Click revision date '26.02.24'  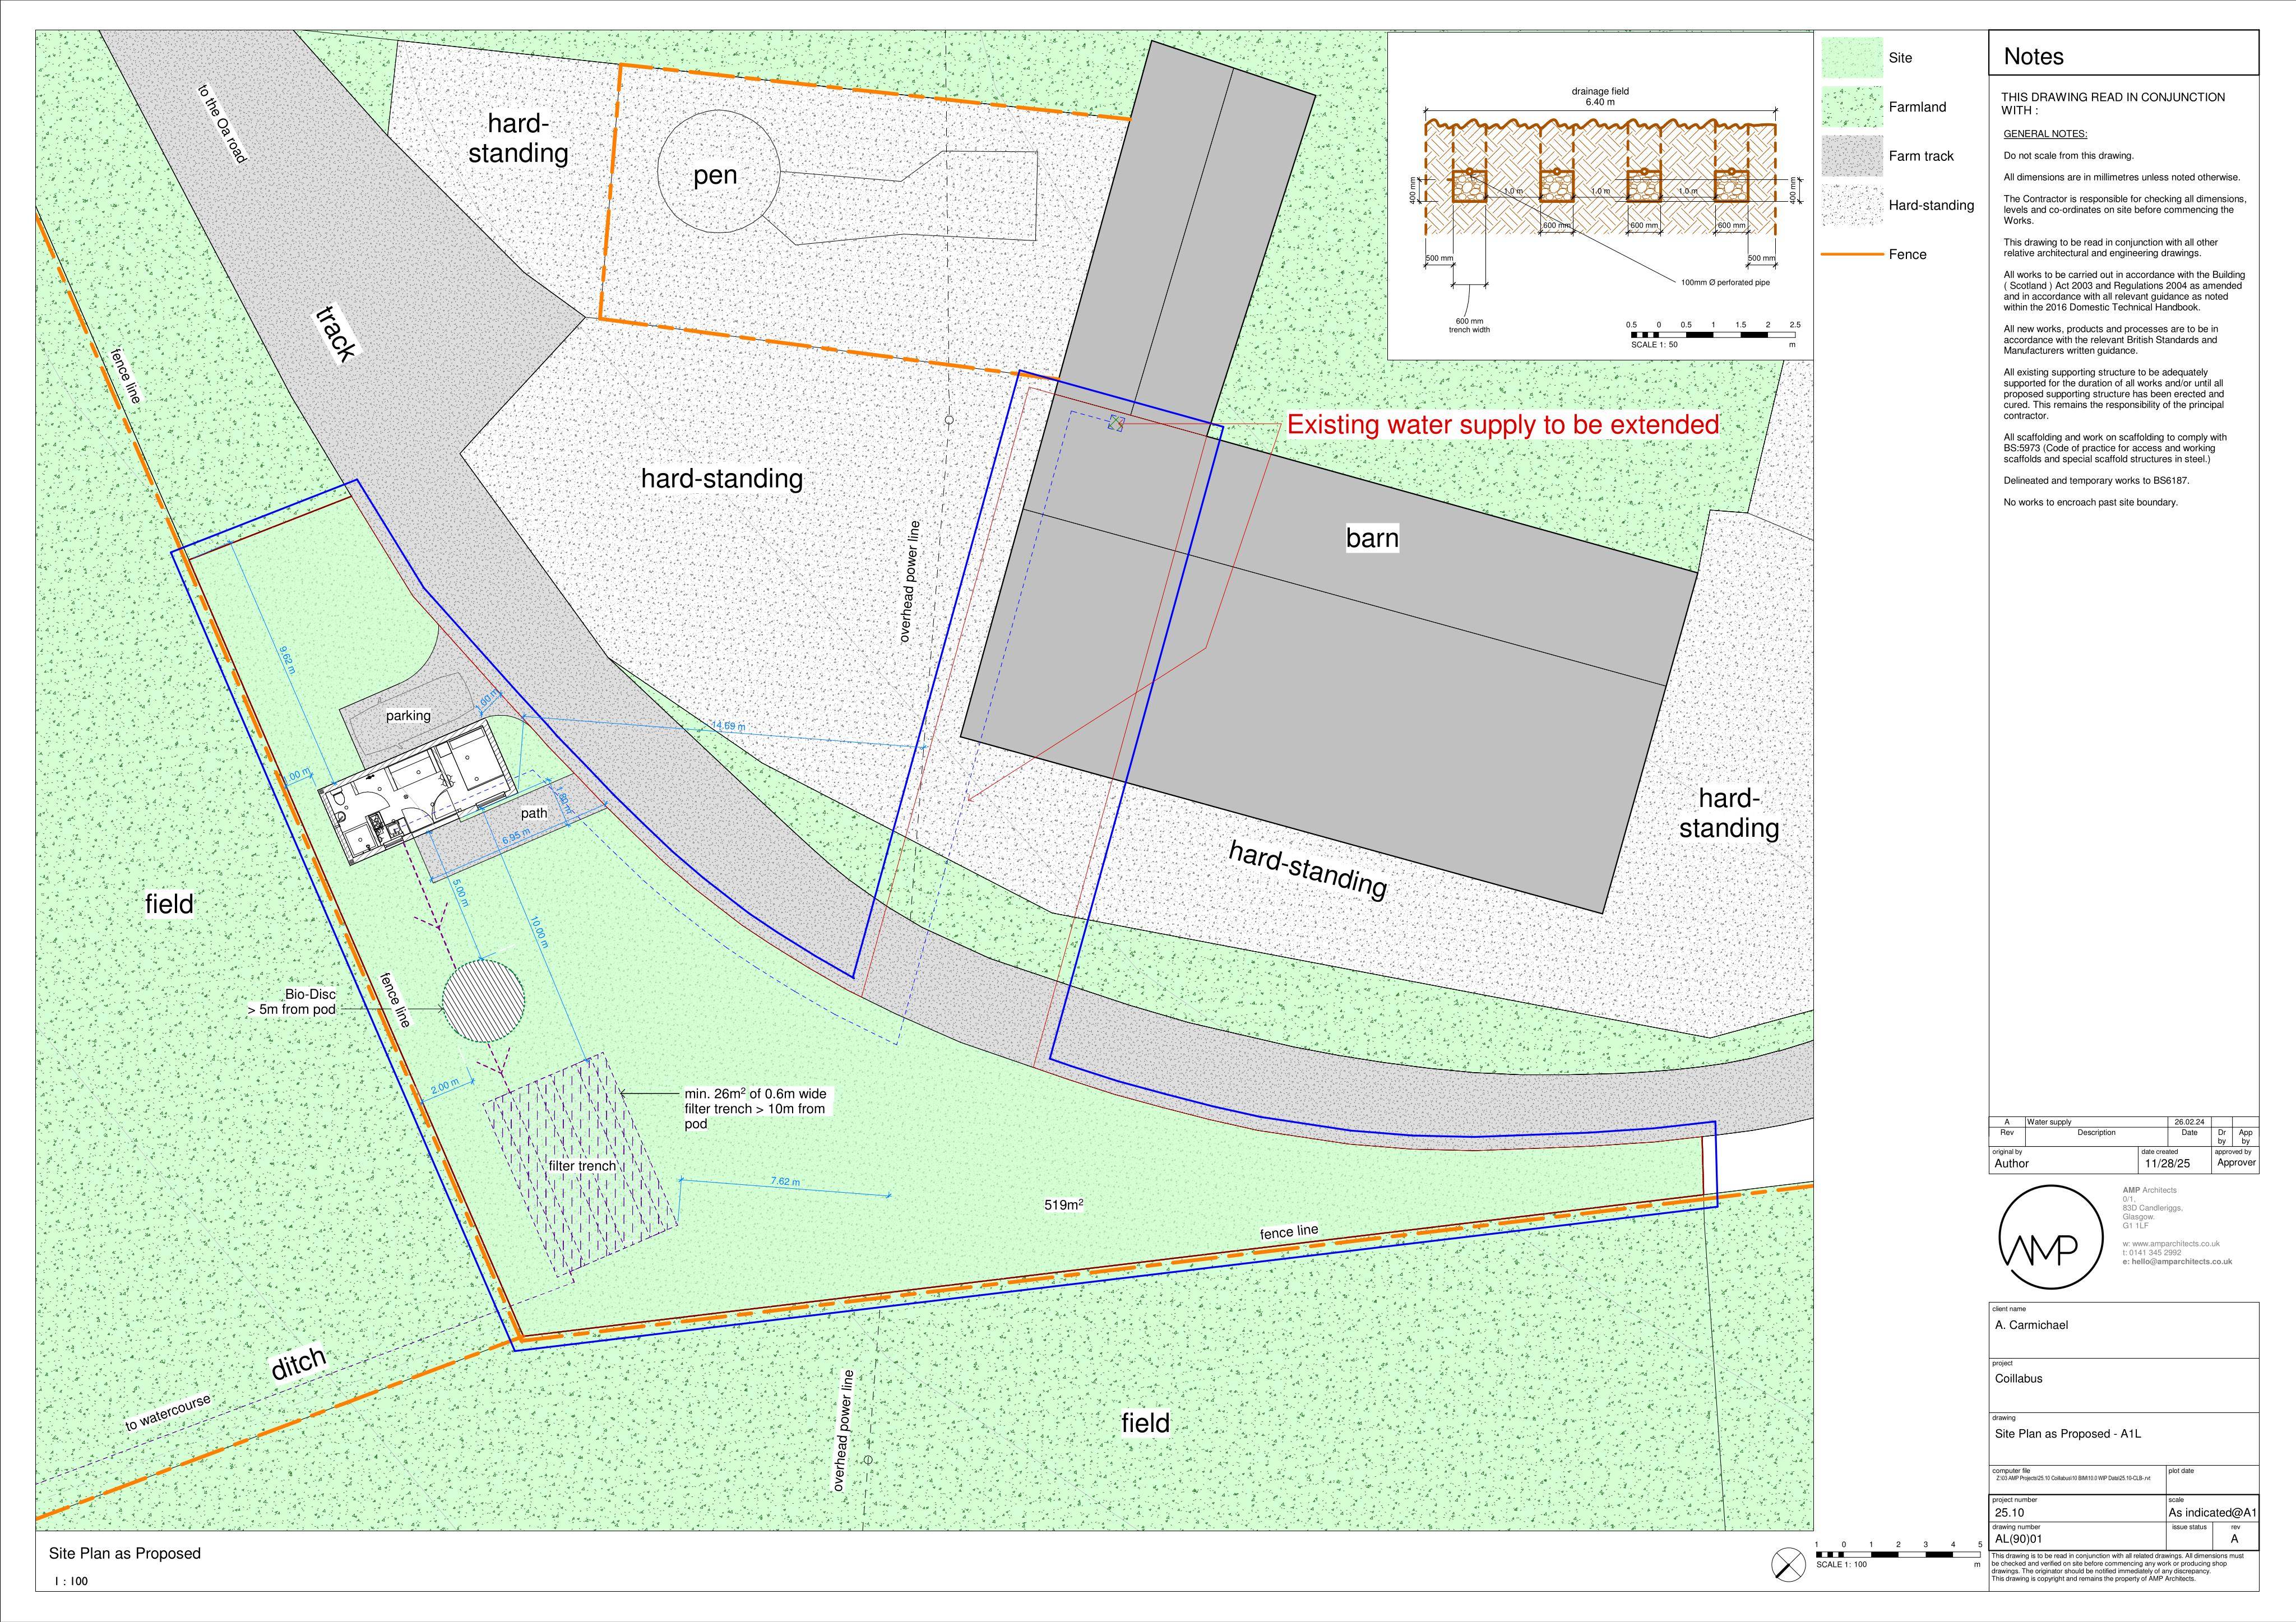pos(2190,1122)
